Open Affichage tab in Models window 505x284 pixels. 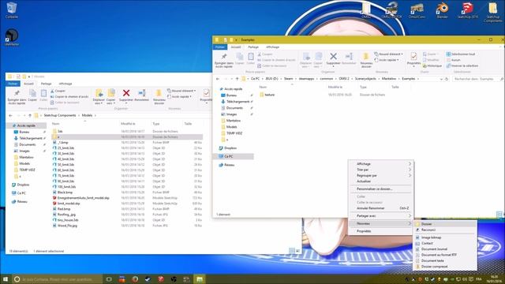65,84
